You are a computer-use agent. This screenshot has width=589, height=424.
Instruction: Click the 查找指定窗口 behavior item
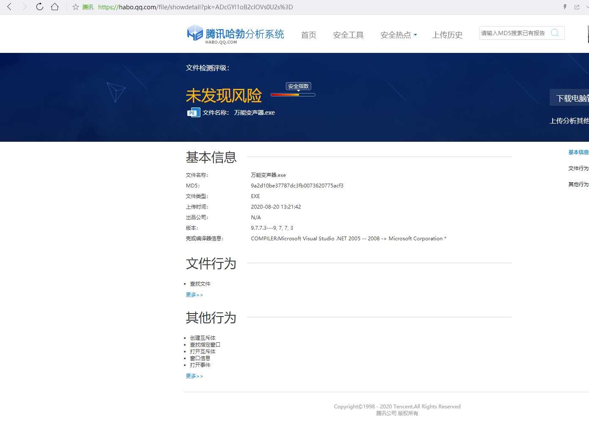[x=205, y=345]
